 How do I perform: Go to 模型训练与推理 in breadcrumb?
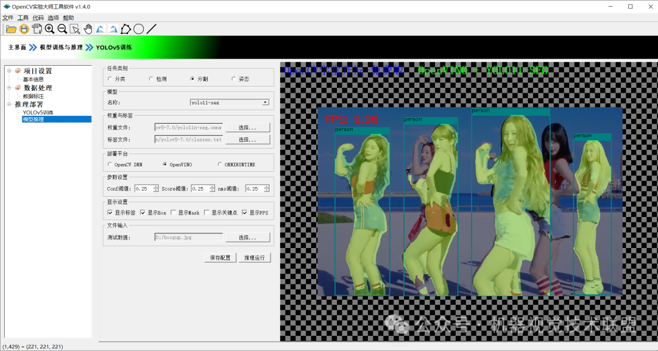(62, 48)
